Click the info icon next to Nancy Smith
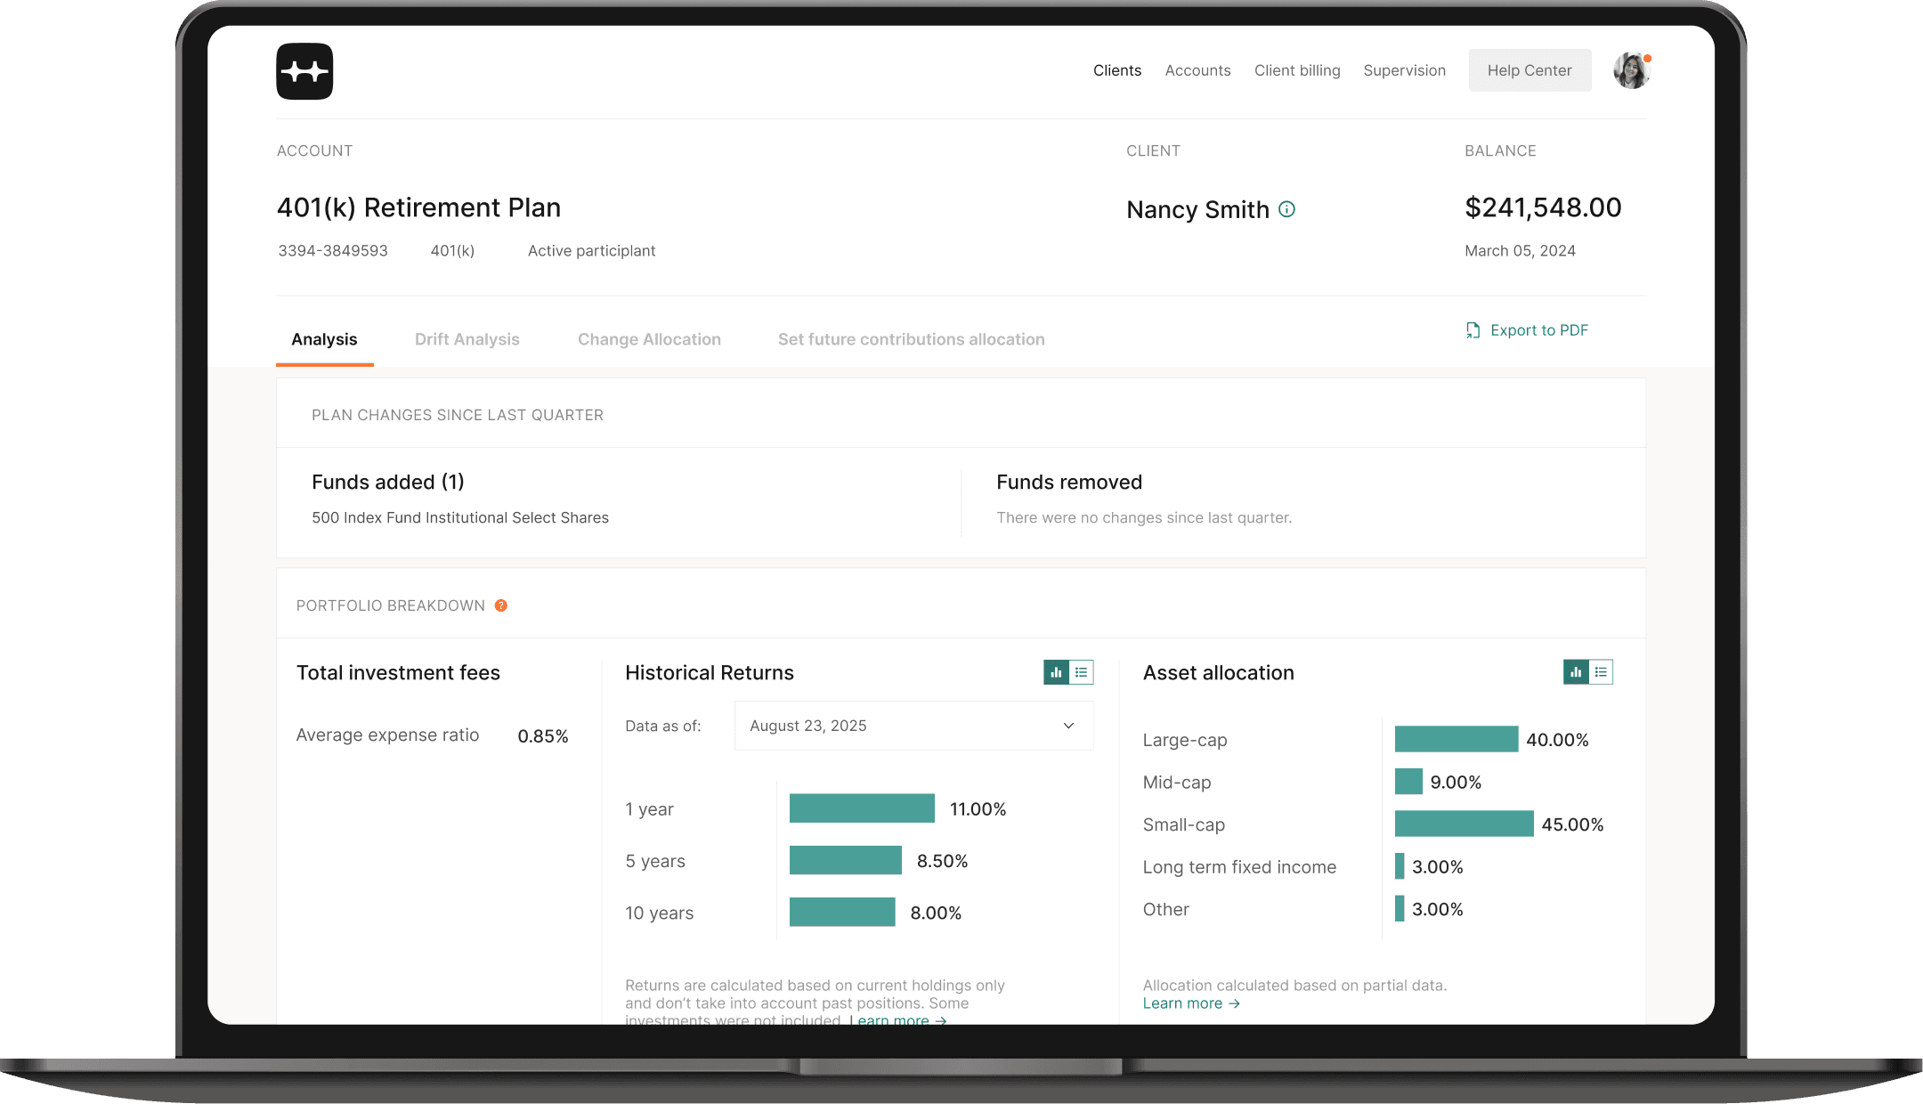This screenshot has height=1104, width=1923. (1286, 209)
